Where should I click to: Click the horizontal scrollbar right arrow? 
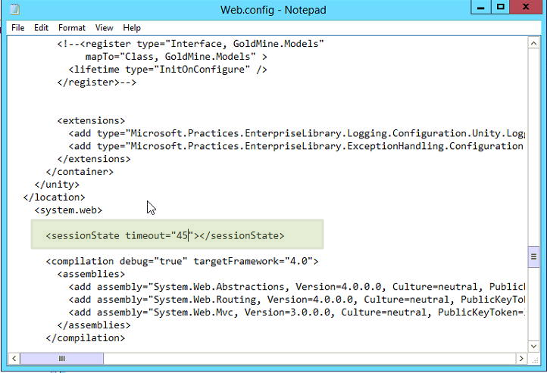click(x=520, y=359)
